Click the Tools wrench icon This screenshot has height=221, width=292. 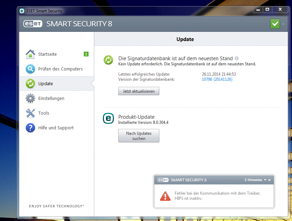click(x=30, y=113)
